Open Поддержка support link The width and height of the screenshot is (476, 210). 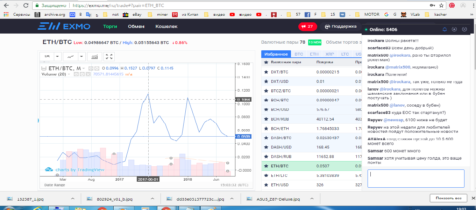341,27
